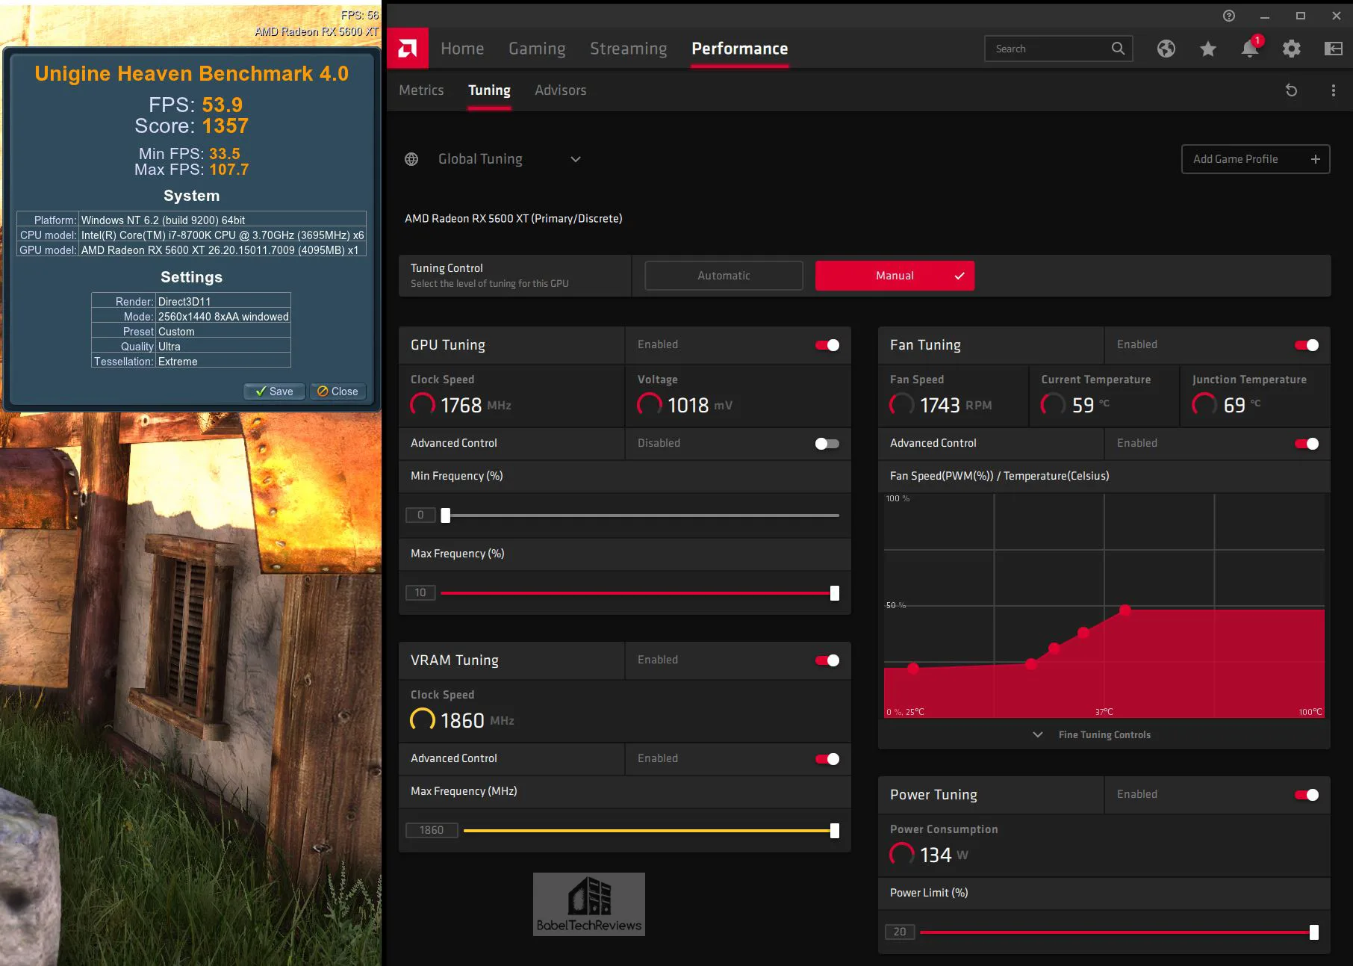
Task: Click the 'Tessellation: Extreme' row
Action: [191, 361]
